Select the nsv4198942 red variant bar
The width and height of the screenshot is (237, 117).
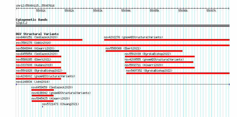(x=43, y=96)
